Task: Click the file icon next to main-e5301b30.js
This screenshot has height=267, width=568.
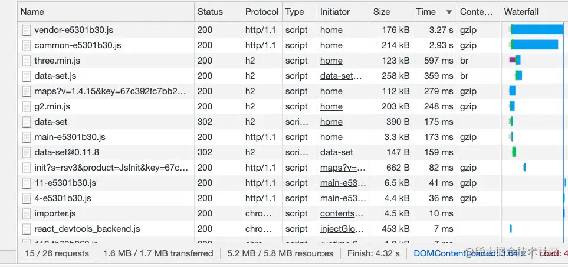Action: click(x=26, y=137)
